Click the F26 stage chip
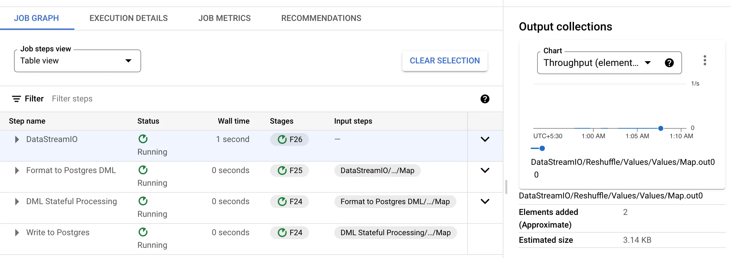 click(x=290, y=139)
